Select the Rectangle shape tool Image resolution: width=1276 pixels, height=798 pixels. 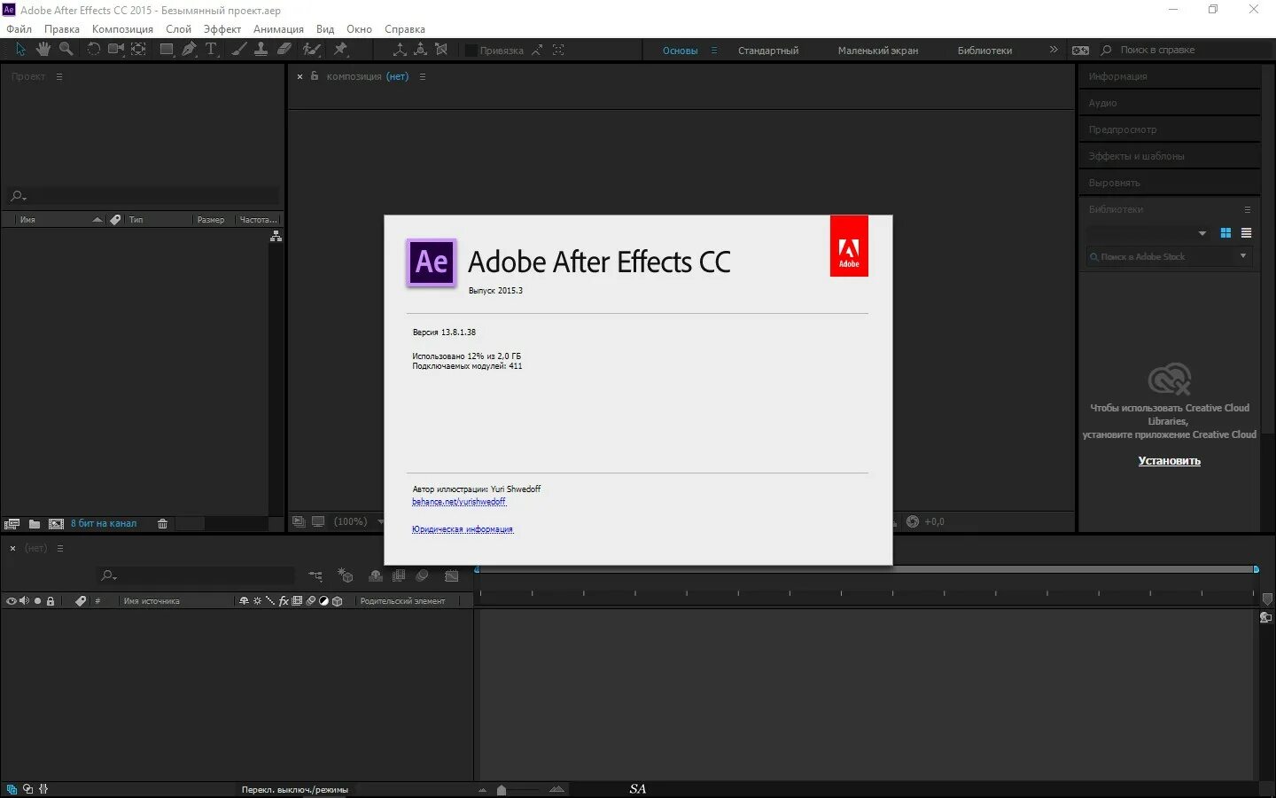click(x=166, y=50)
